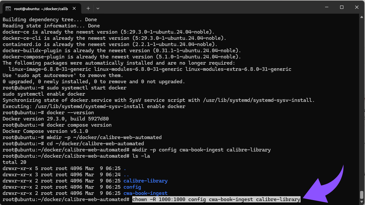Click the blue calibre-library directory name

[145, 181]
